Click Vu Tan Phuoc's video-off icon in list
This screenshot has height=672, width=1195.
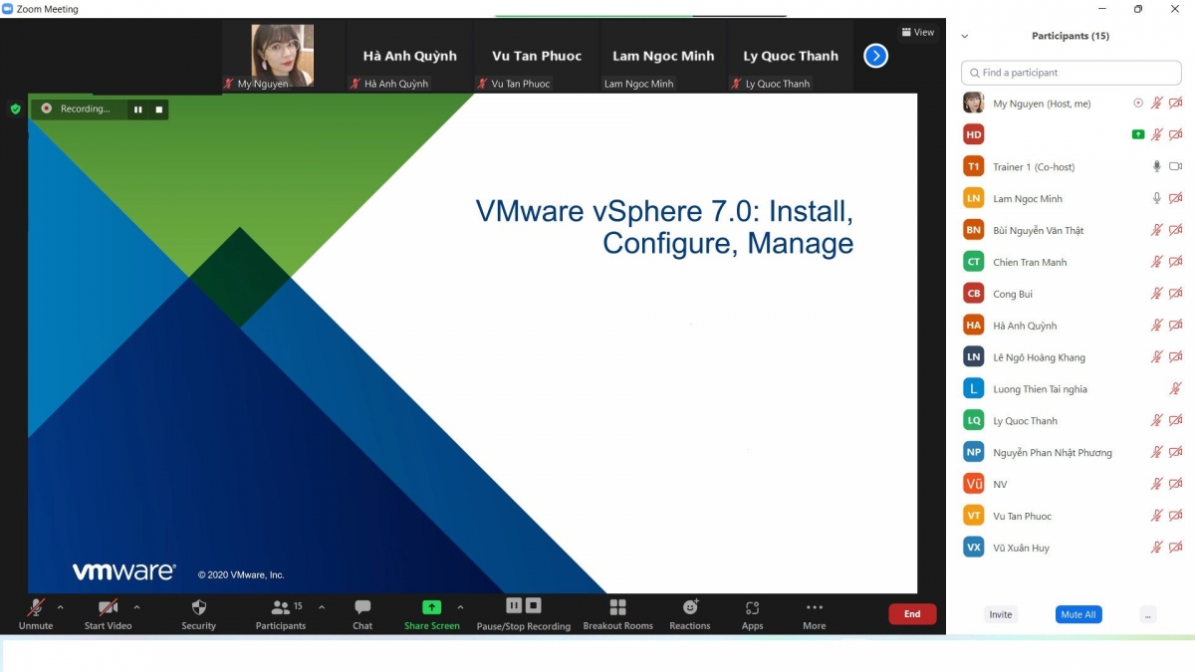click(1175, 516)
